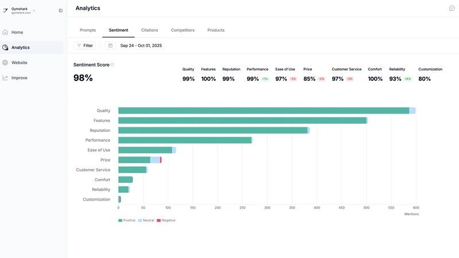Image resolution: width=459 pixels, height=258 pixels.
Task: Click the Improve chart icon
Action: (x=5, y=78)
